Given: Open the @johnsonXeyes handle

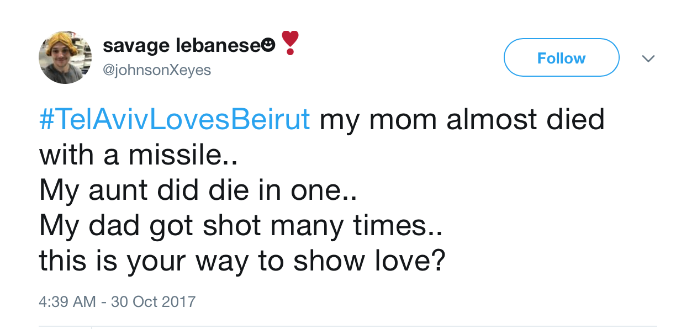Looking at the screenshot, I should 157,71.
